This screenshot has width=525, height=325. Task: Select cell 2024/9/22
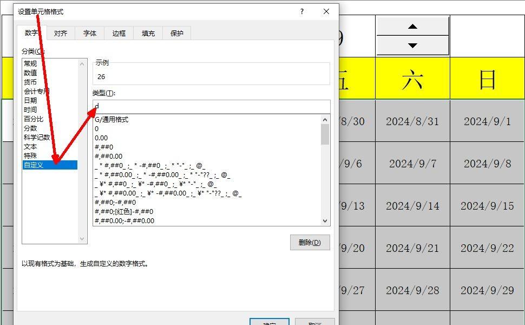(x=488, y=248)
